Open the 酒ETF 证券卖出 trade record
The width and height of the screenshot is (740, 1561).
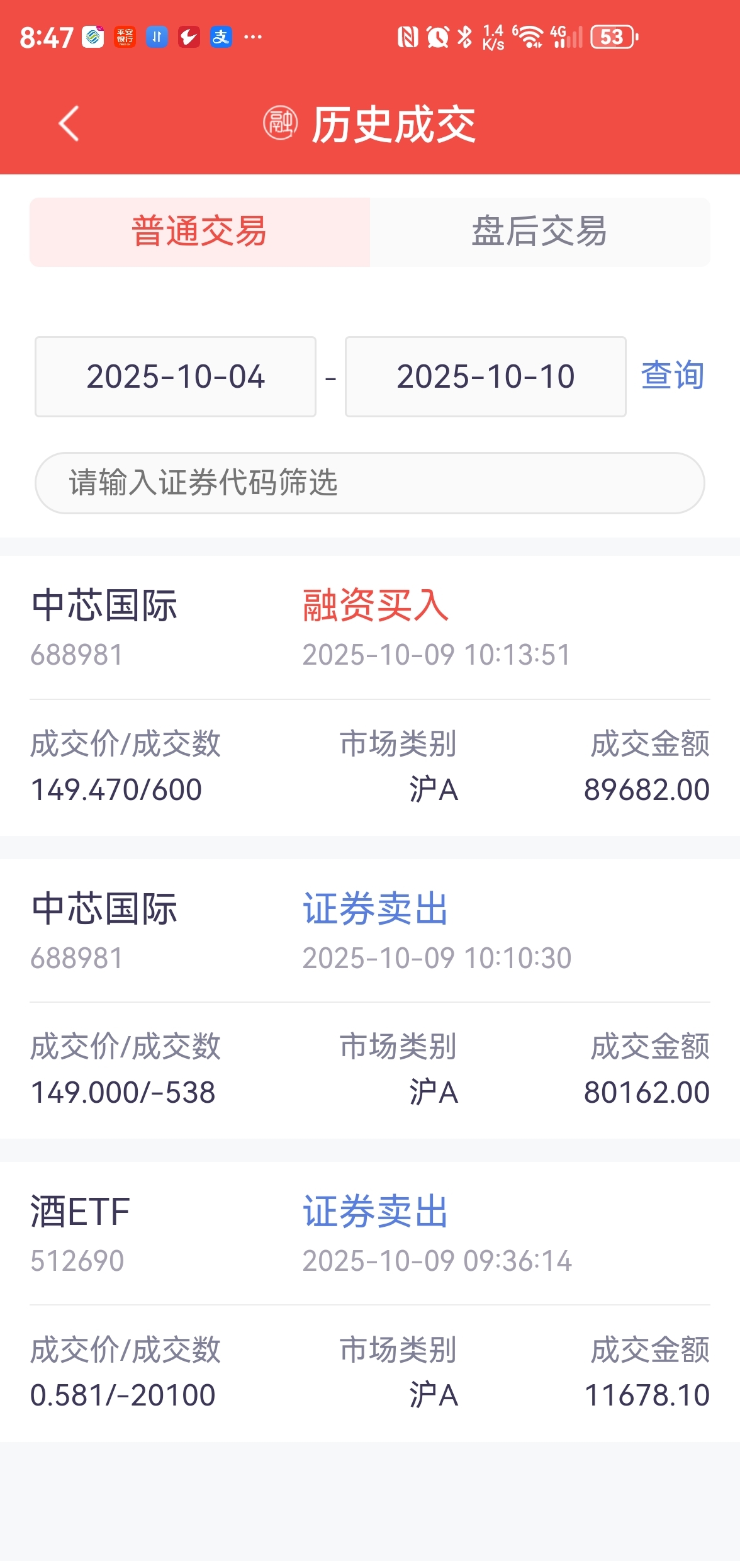coord(369,1302)
